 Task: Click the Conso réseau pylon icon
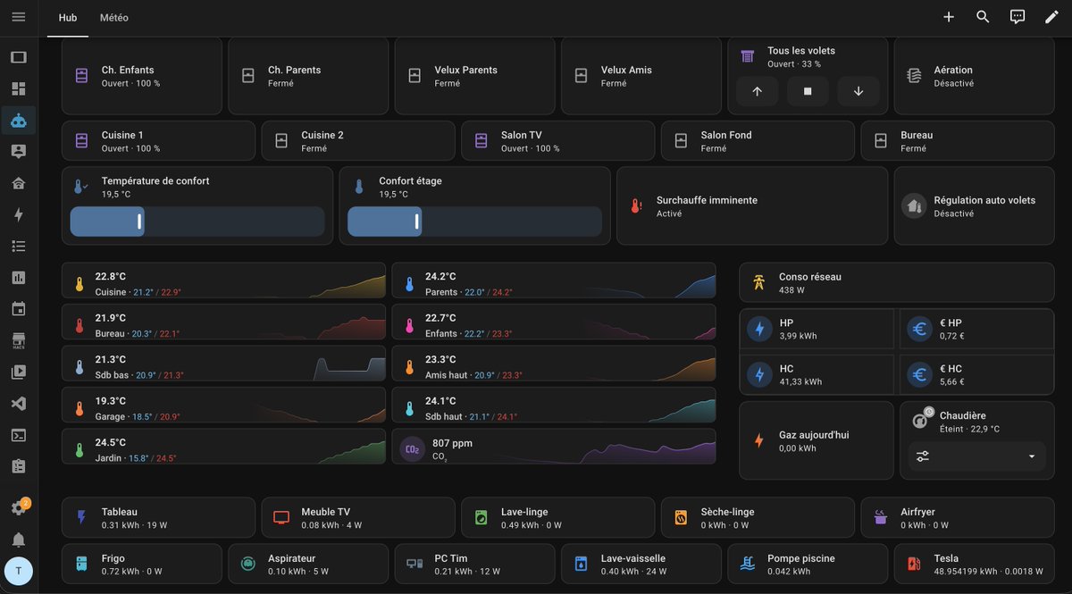(x=758, y=282)
